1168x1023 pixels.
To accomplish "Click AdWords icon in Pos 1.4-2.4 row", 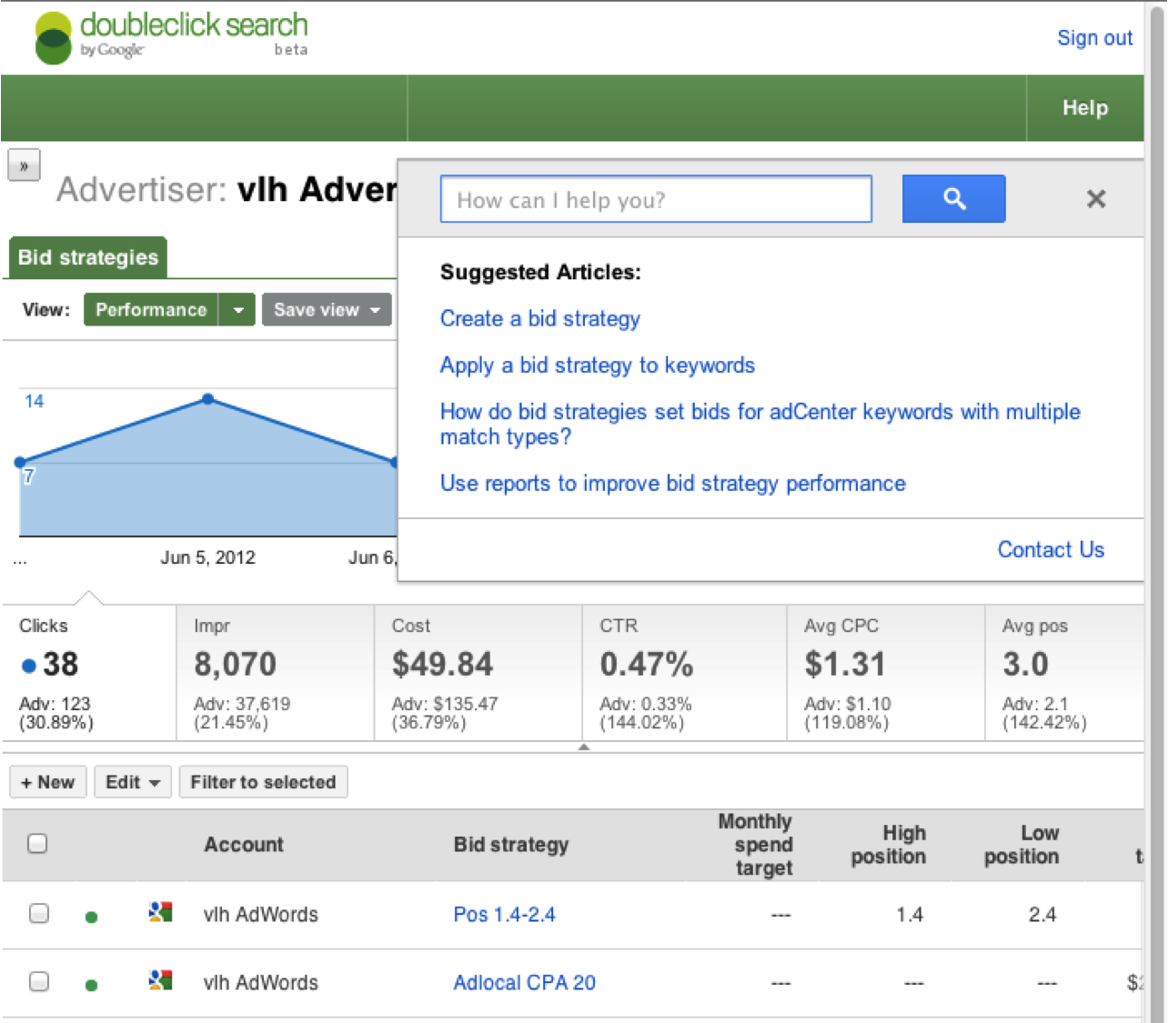I will coord(161,912).
